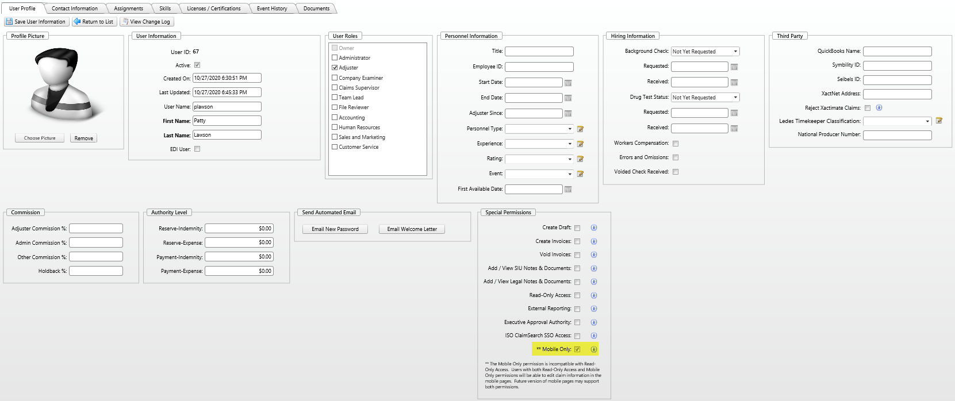Open the Licenses / Certifications tab
Viewport: 955px width, 401px height.
[x=214, y=9]
